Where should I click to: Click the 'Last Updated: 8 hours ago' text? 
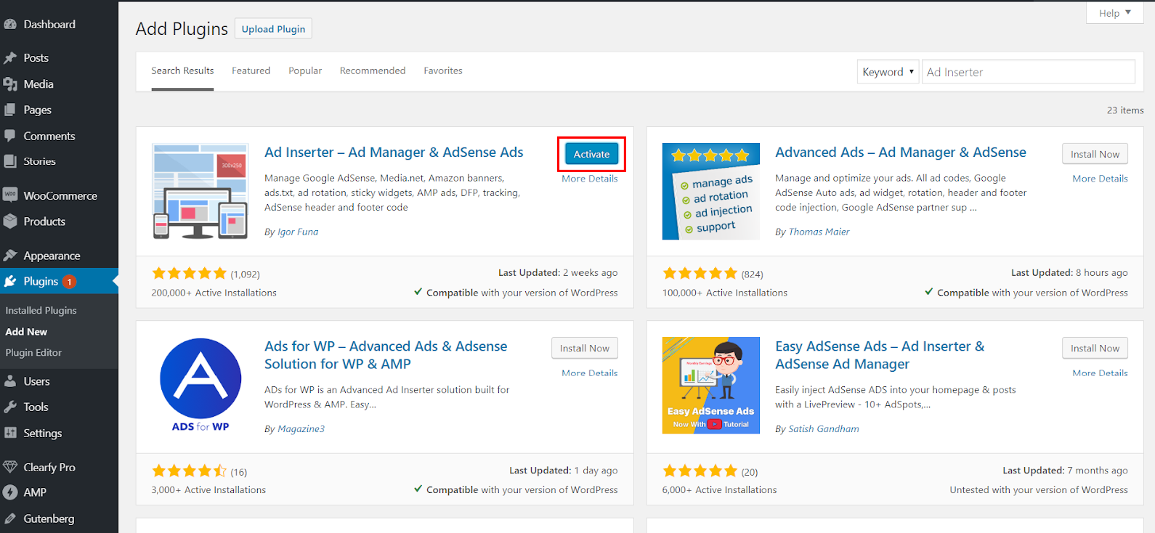tap(1069, 273)
